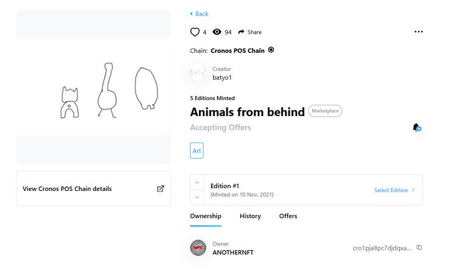Switch to the Offers tab
454x277 pixels.
point(288,216)
